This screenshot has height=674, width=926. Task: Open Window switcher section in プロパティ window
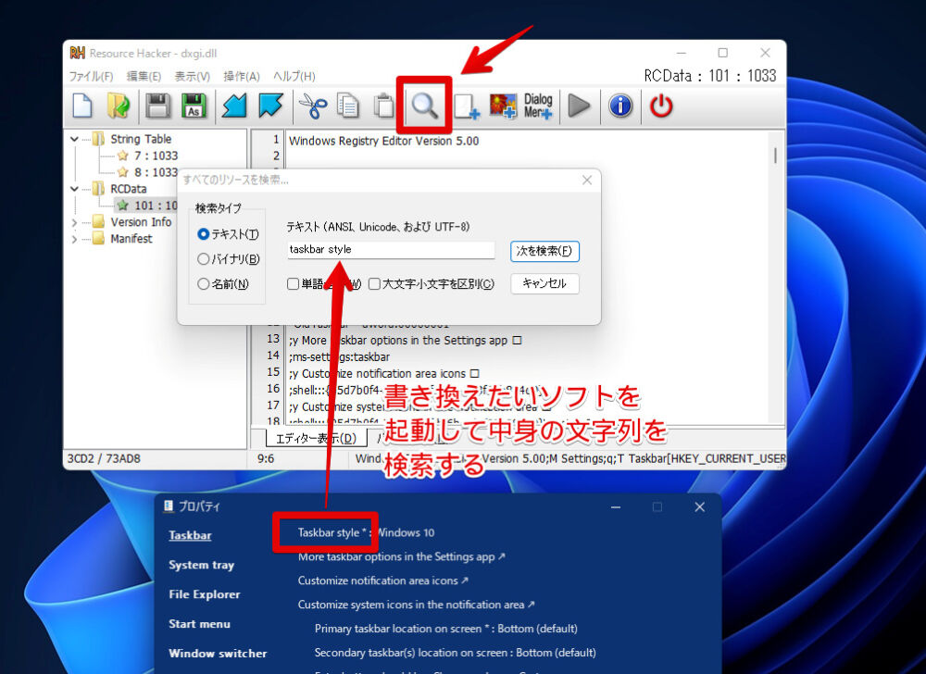(218, 654)
